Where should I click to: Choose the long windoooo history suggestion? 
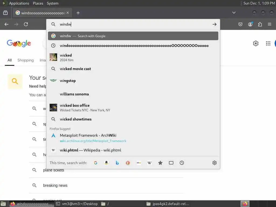133,46
